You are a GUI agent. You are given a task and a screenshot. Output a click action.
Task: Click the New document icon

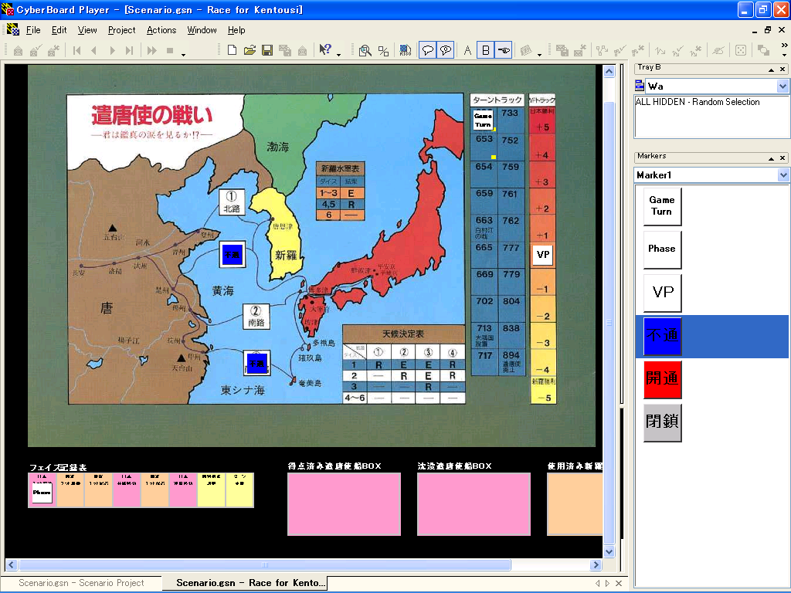coord(232,50)
